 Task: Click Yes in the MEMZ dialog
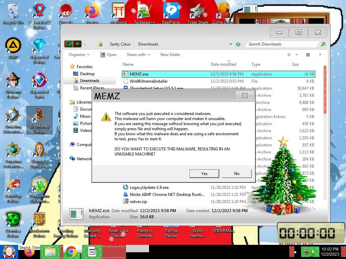pos(204,174)
